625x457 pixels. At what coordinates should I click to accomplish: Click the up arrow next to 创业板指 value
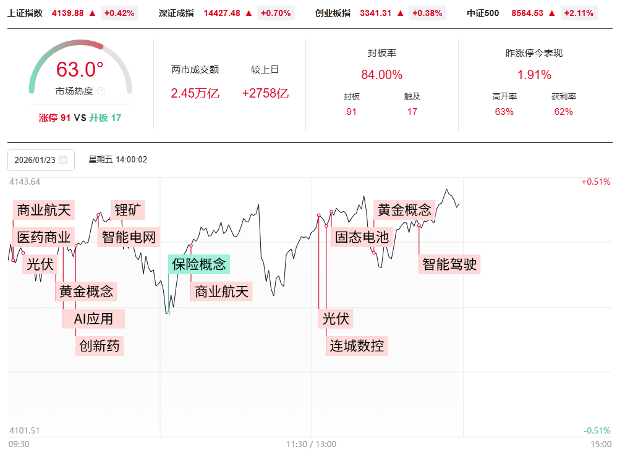[x=400, y=13]
